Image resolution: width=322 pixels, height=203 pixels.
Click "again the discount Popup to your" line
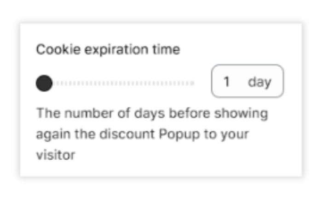pos(142,134)
